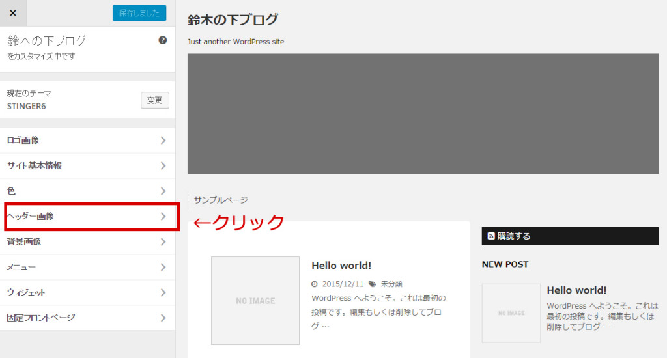Click the clock icon beside 2015/12/11
The height and width of the screenshot is (358, 667).
click(315, 284)
